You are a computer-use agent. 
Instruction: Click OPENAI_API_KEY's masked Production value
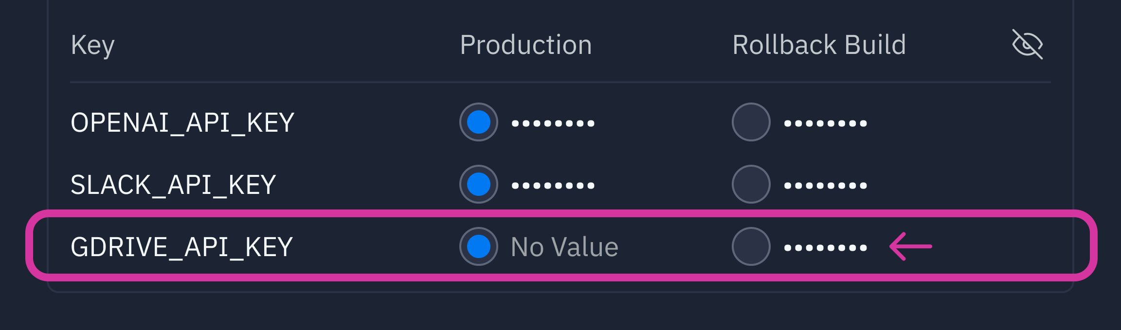(553, 123)
